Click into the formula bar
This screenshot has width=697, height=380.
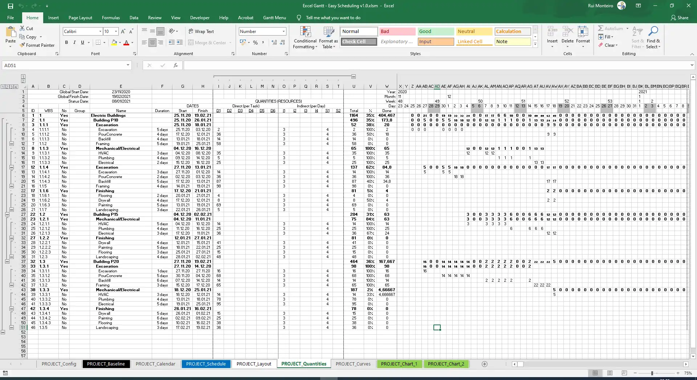tap(437, 65)
